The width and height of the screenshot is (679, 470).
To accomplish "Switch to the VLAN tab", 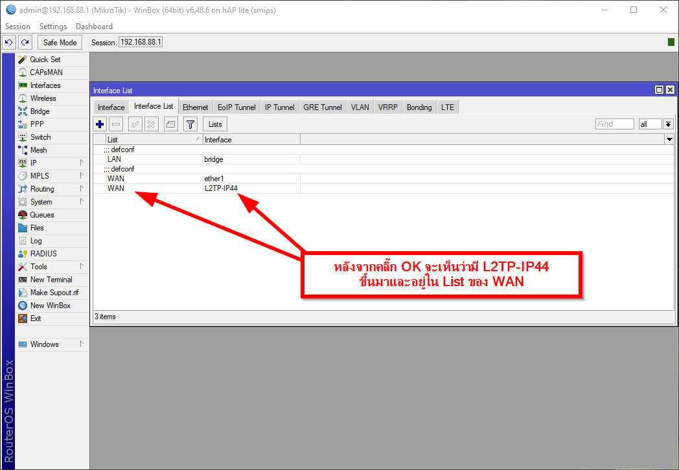I will (360, 107).
